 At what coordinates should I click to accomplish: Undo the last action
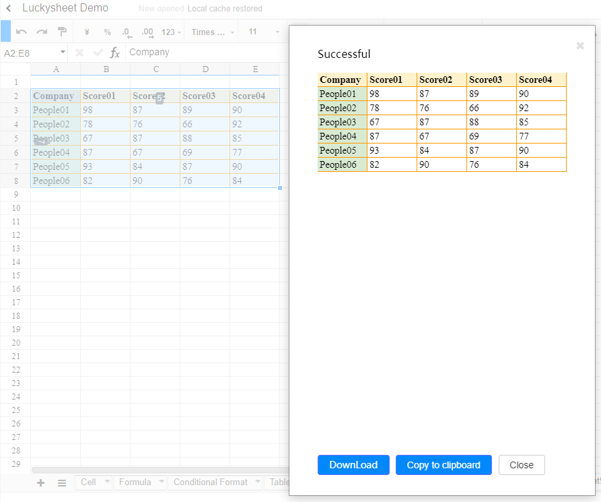tap(21, 31)
